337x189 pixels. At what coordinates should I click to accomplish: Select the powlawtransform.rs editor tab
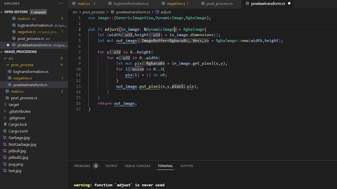click(x=268, y=4)
